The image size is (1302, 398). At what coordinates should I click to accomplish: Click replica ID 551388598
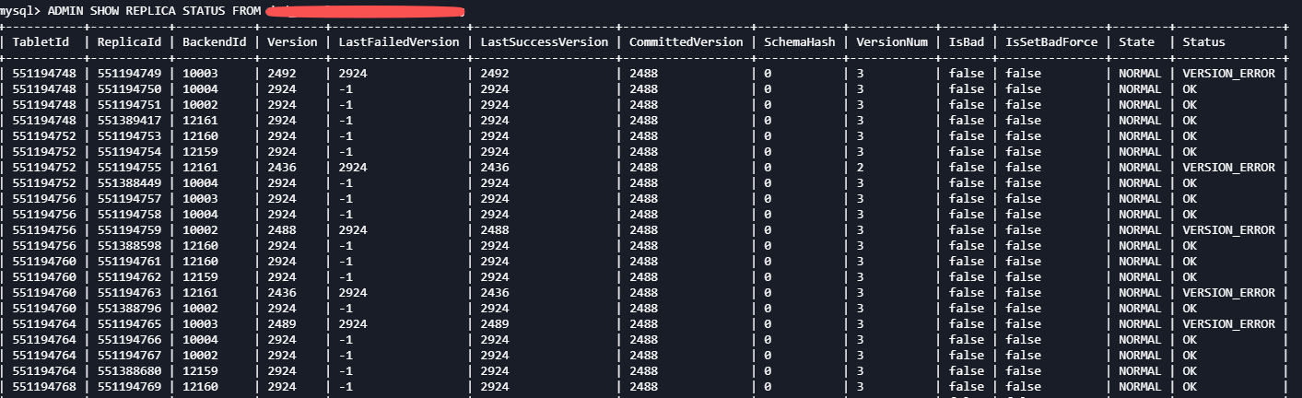coord(129,246)
